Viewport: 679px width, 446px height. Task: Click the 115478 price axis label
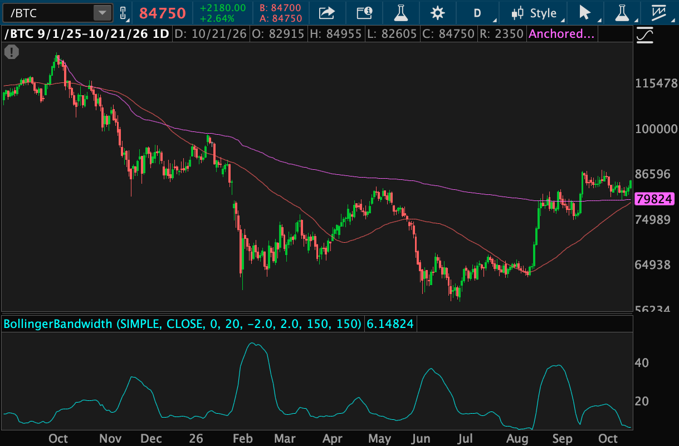tap(656, 84)
